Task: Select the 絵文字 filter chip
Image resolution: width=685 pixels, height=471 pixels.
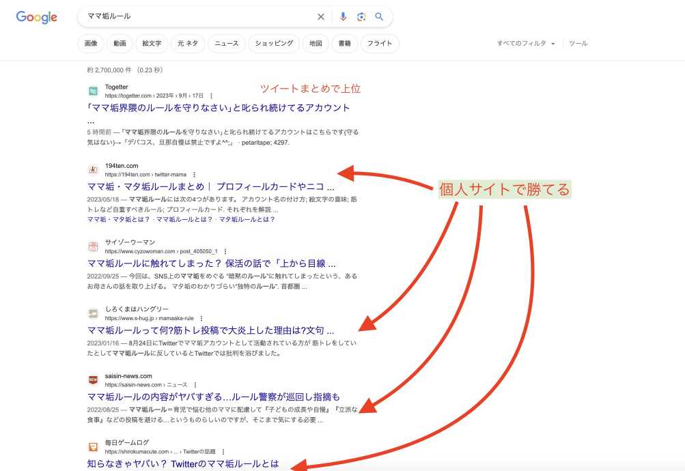Action: [x=152, y=44]
